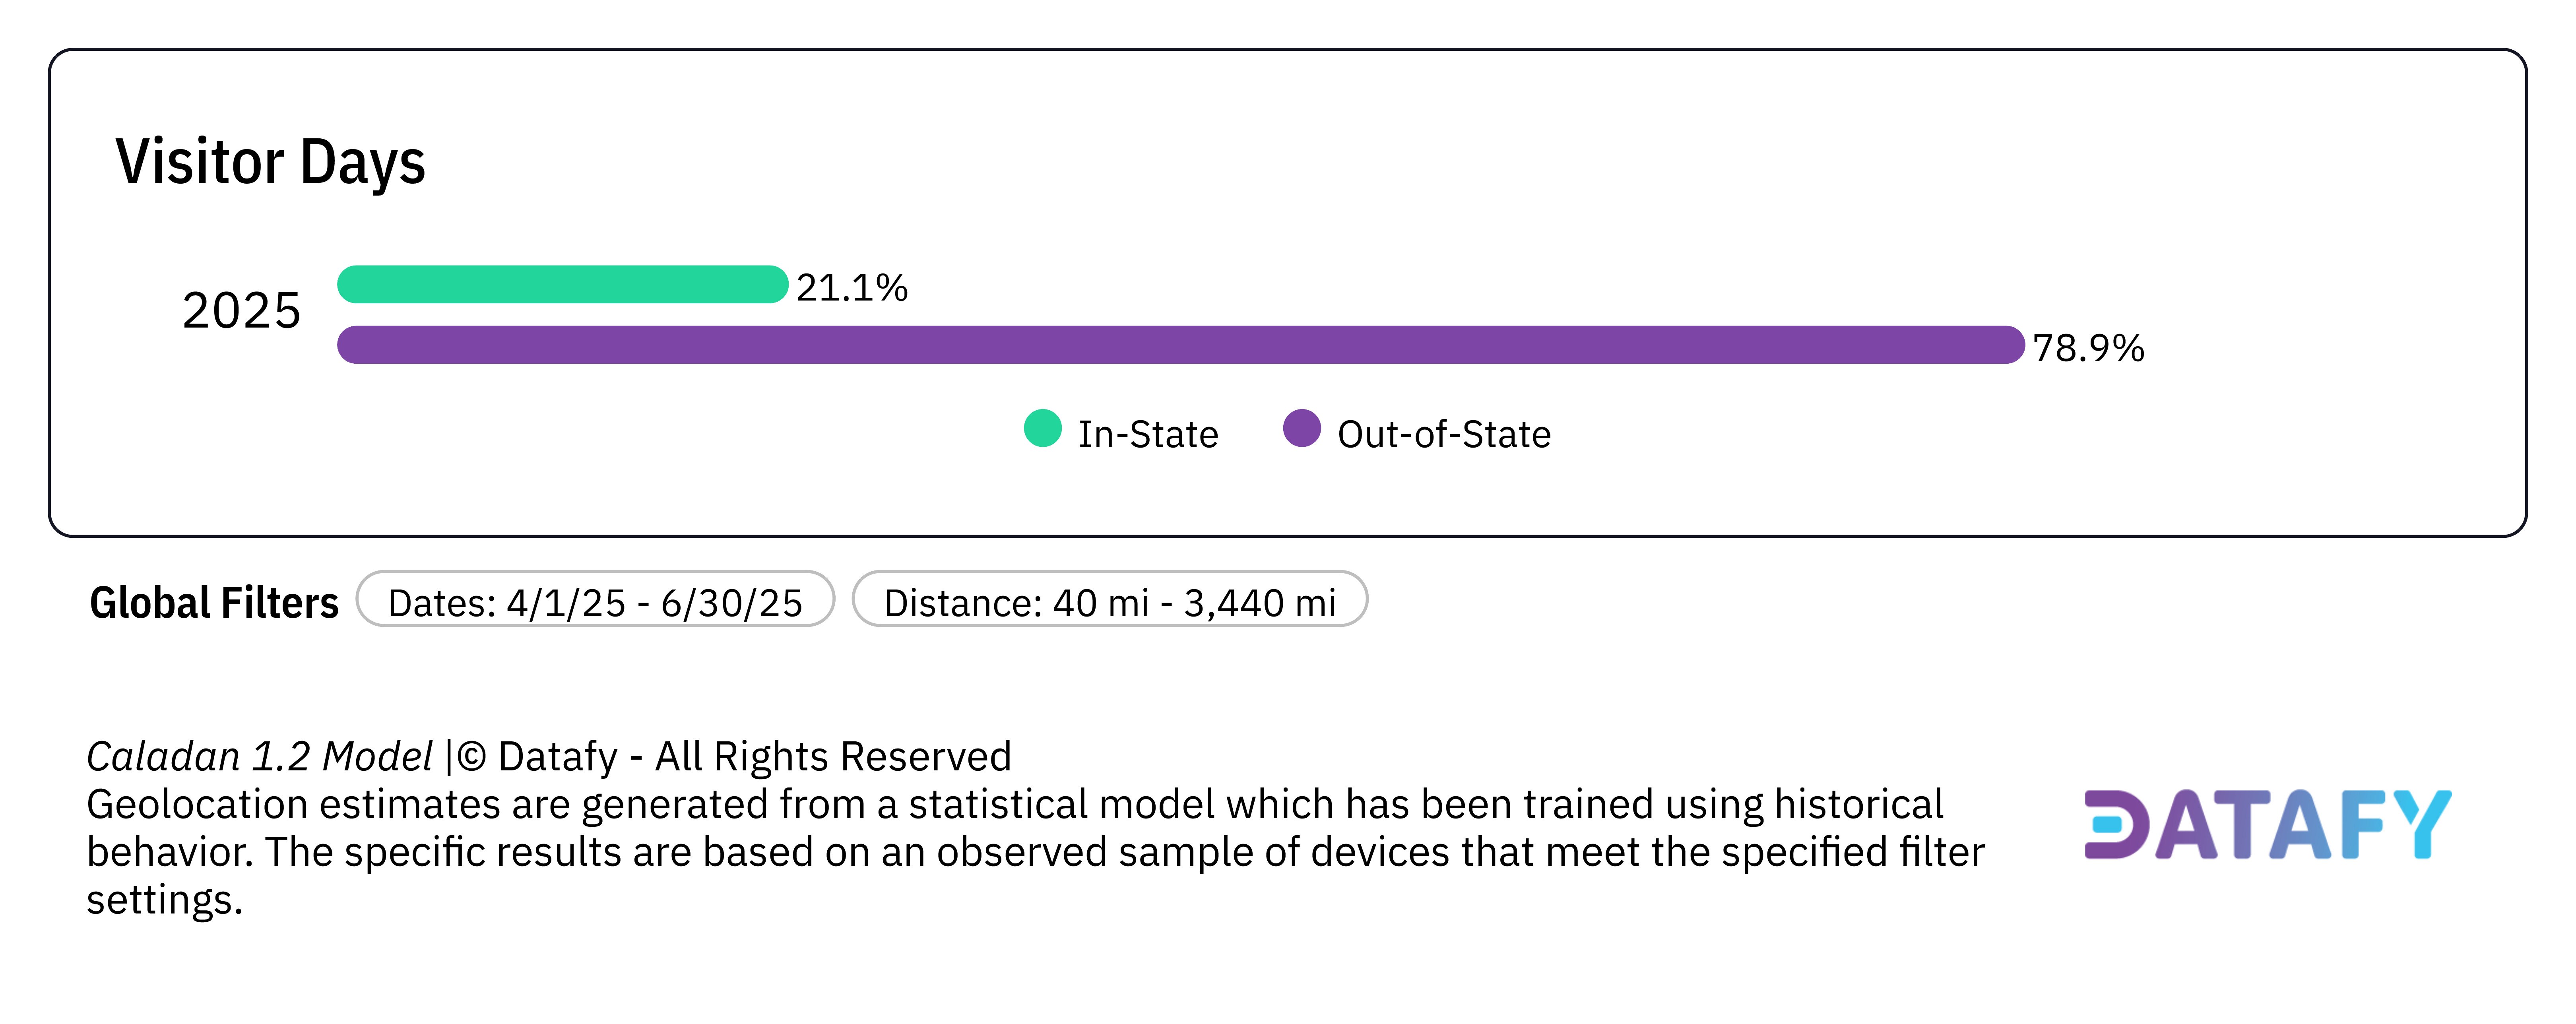The image size is (2576, 1024).
Task: Click the 21.1% data label
Action: click(852, 288)
